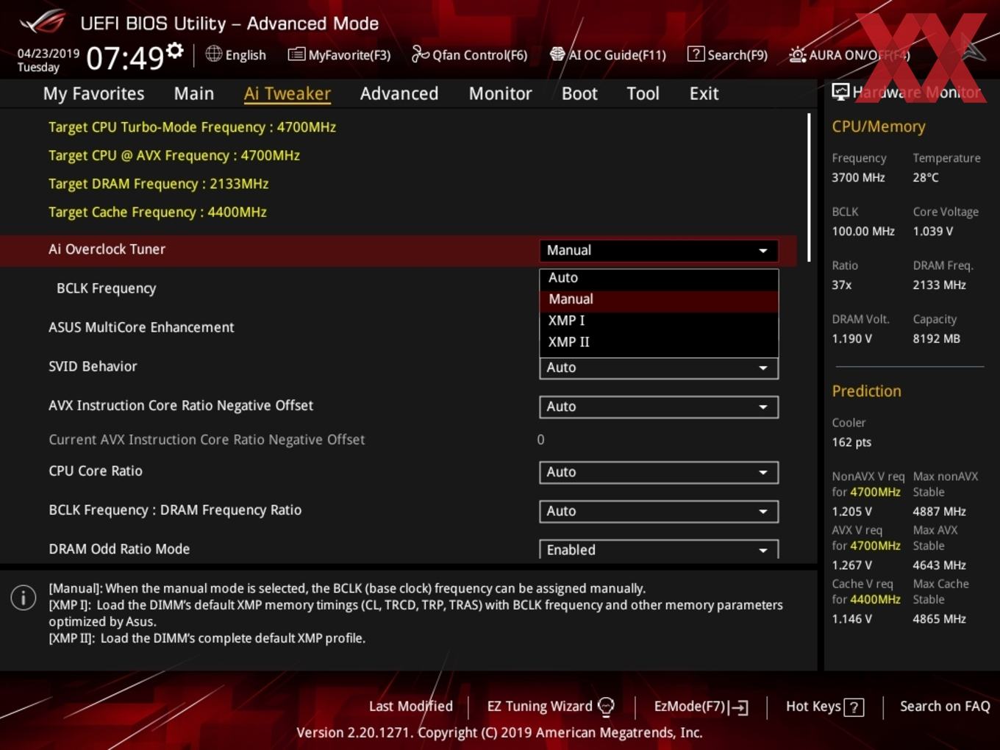Launch EZ Tuning Wizard

[550, 707]
